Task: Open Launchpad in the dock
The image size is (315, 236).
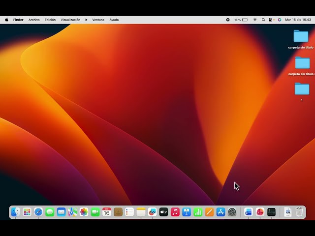Action: pos(27,212)
